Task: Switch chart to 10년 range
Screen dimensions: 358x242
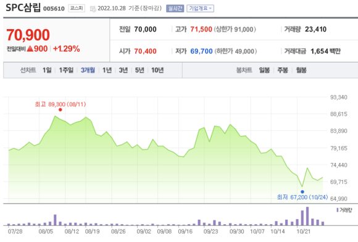Action: pyautogui.click(x=157, y=70)
